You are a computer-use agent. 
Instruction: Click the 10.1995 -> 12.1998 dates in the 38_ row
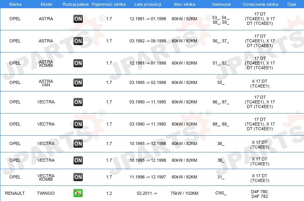pyautogui.click(x=148, y=160)
